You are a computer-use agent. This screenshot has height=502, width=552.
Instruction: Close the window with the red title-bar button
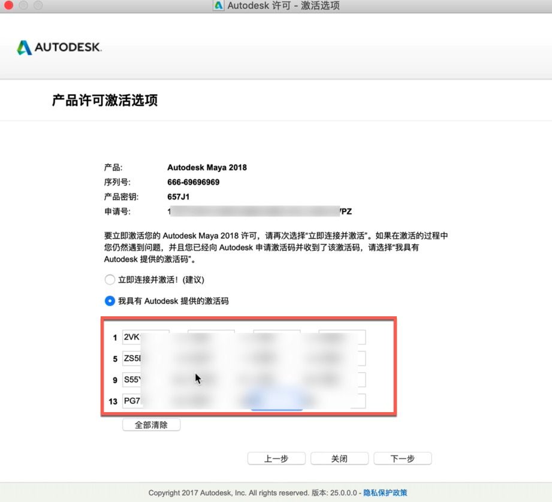coord(8,5)
